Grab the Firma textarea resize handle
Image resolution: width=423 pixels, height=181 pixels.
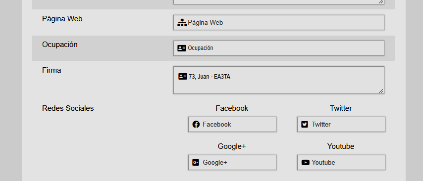[381, 91]
